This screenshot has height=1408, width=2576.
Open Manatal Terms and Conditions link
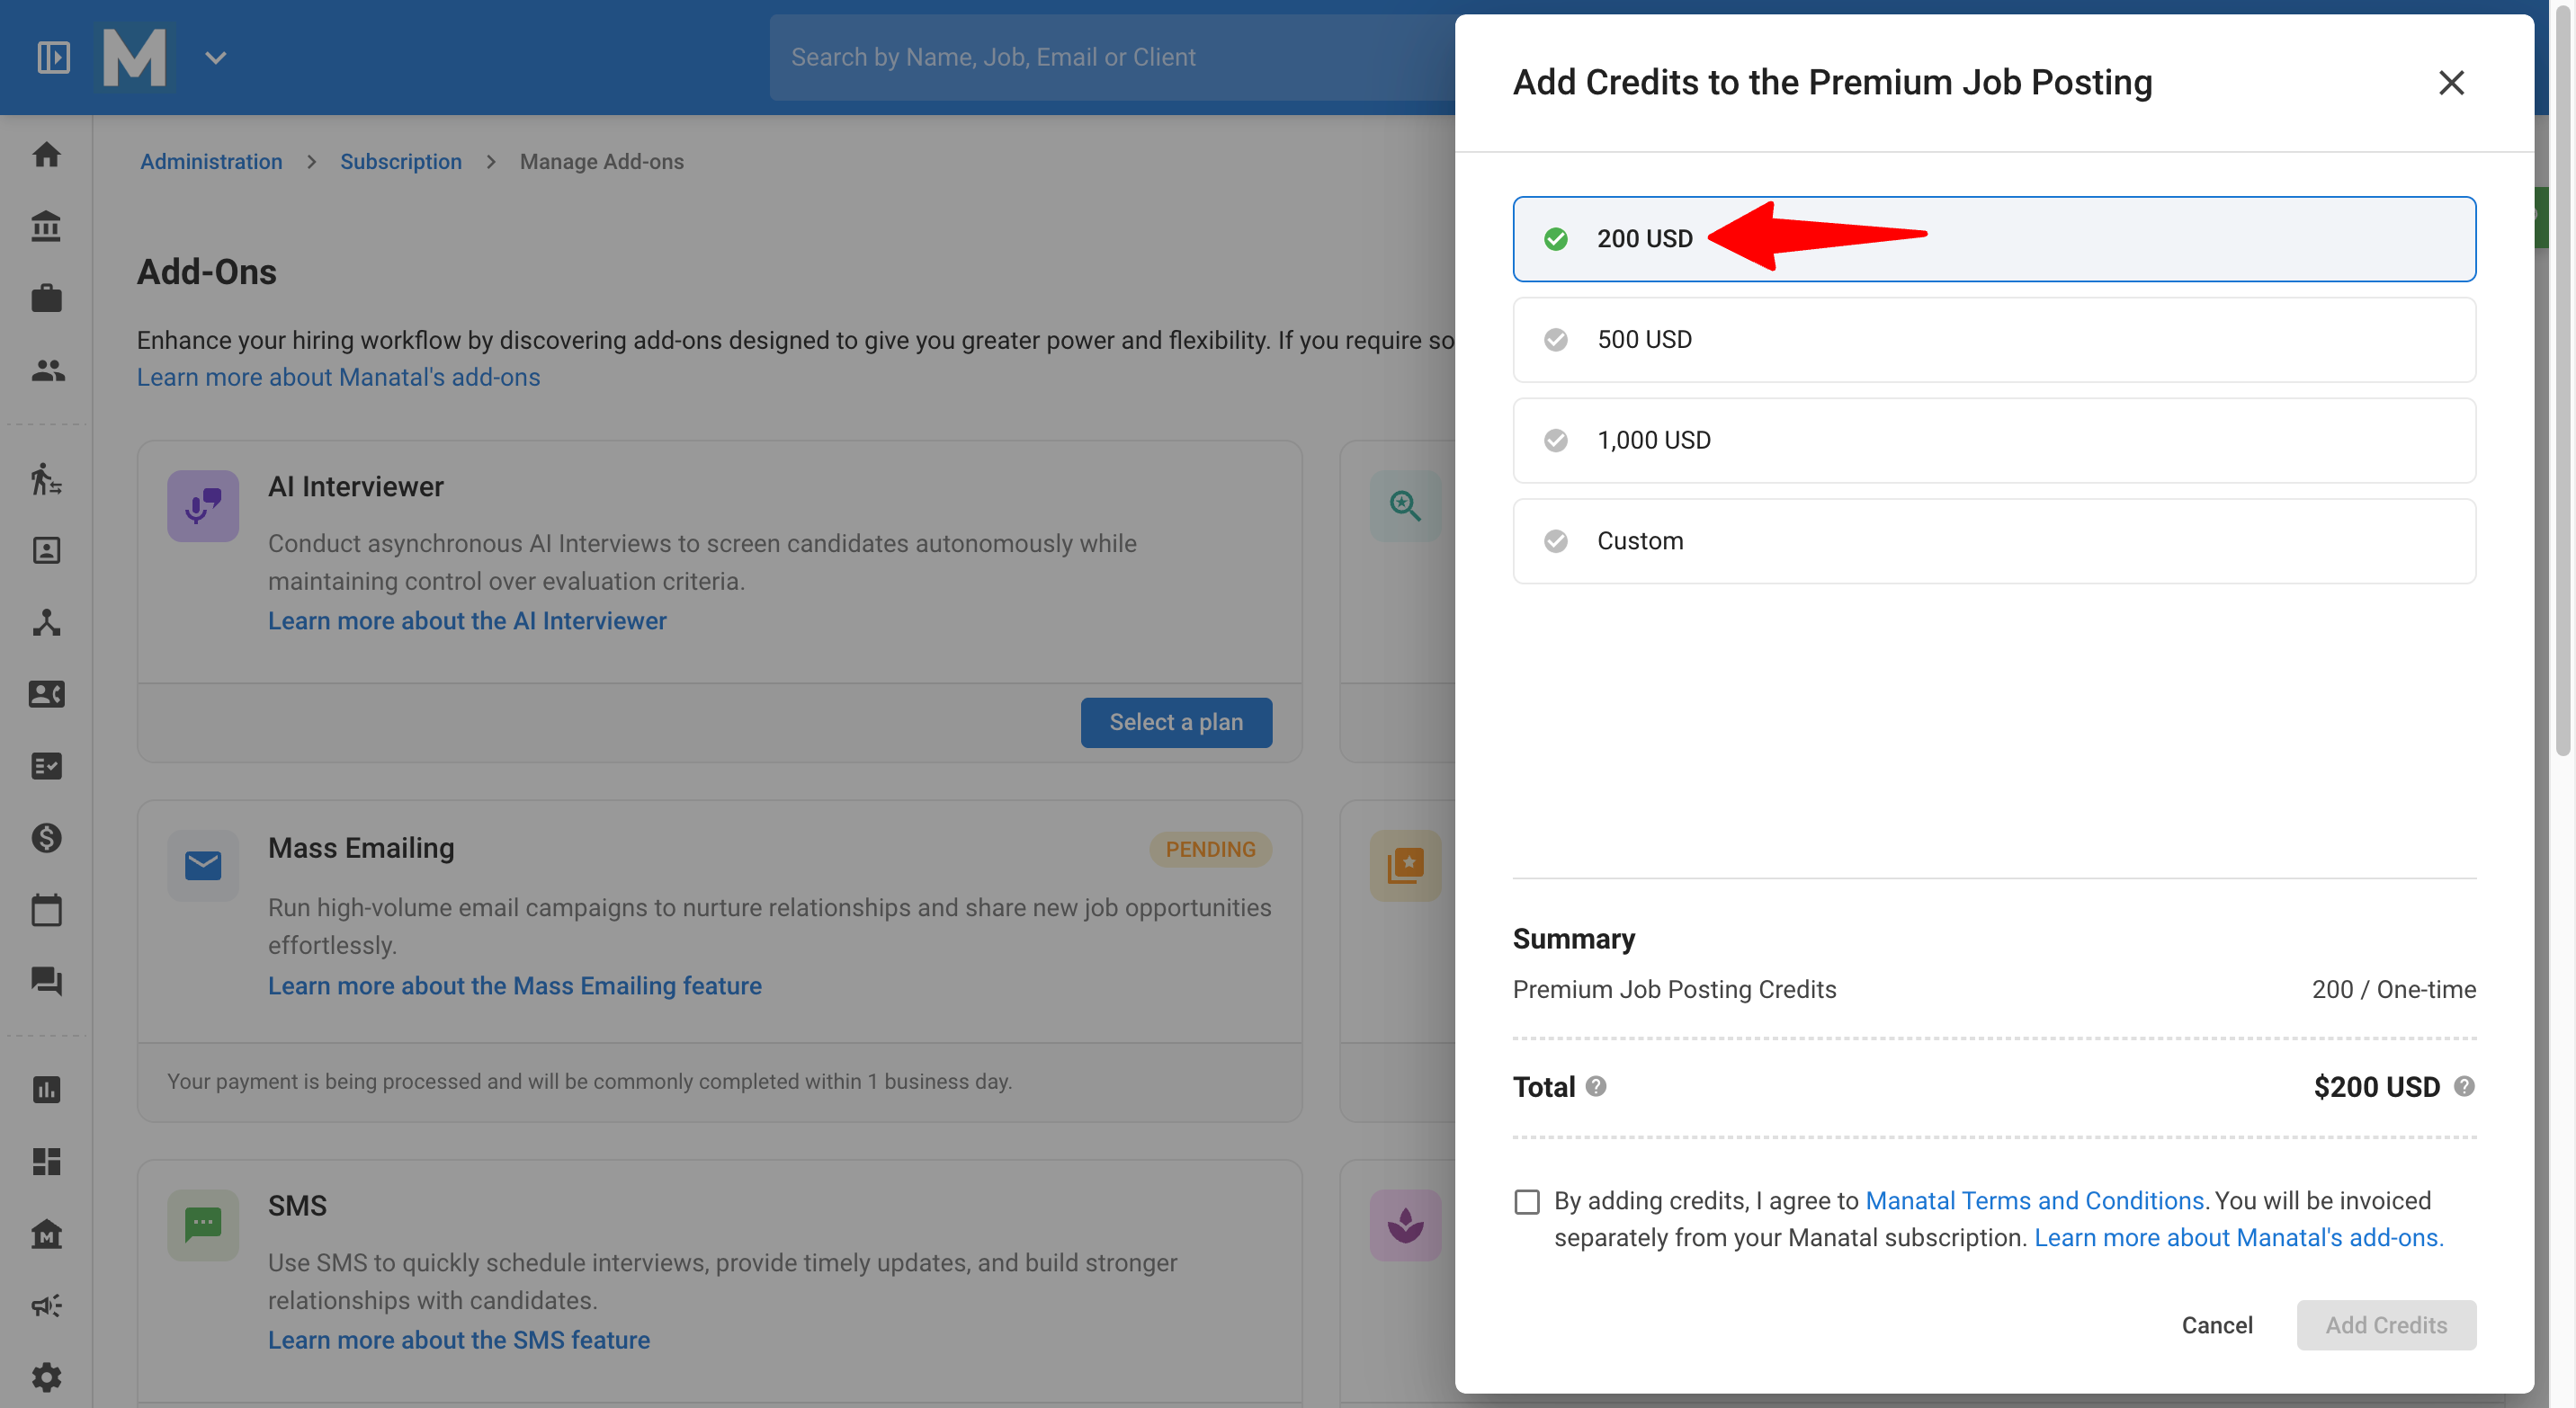[x=2034, y=1200]
